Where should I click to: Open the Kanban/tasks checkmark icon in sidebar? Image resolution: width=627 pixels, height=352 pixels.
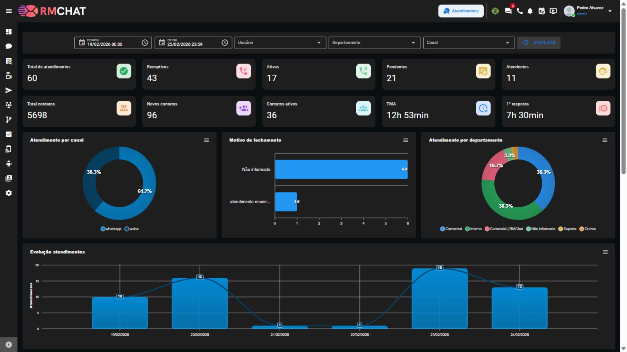(9, 134)
